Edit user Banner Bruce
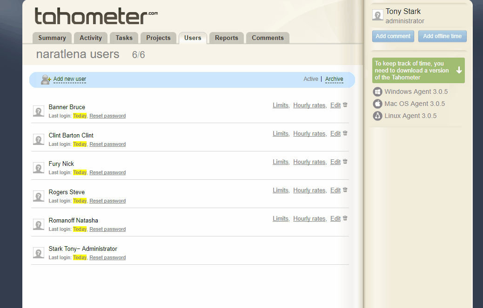The image size is (483, 308). (335, 105)
